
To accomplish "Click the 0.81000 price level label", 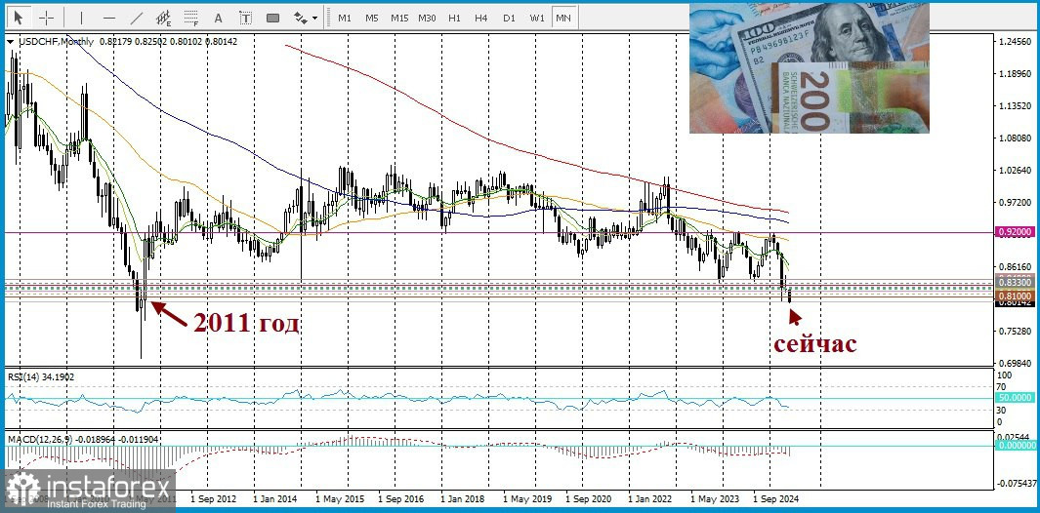I will pyautogui.click(x=1015, y=295).
